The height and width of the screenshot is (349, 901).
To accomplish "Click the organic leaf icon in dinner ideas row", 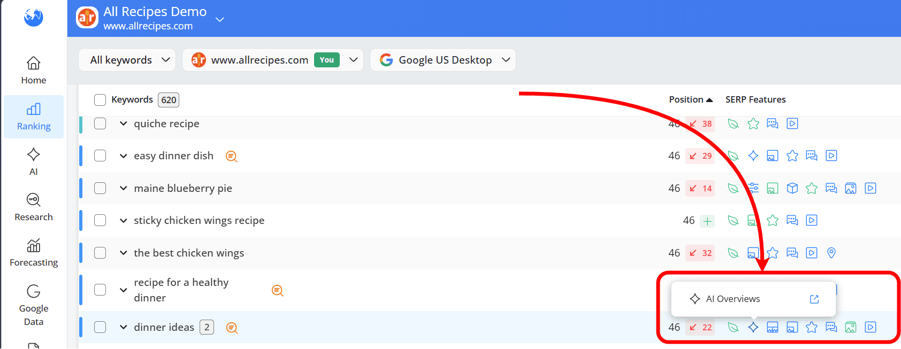I will point(734,327).
